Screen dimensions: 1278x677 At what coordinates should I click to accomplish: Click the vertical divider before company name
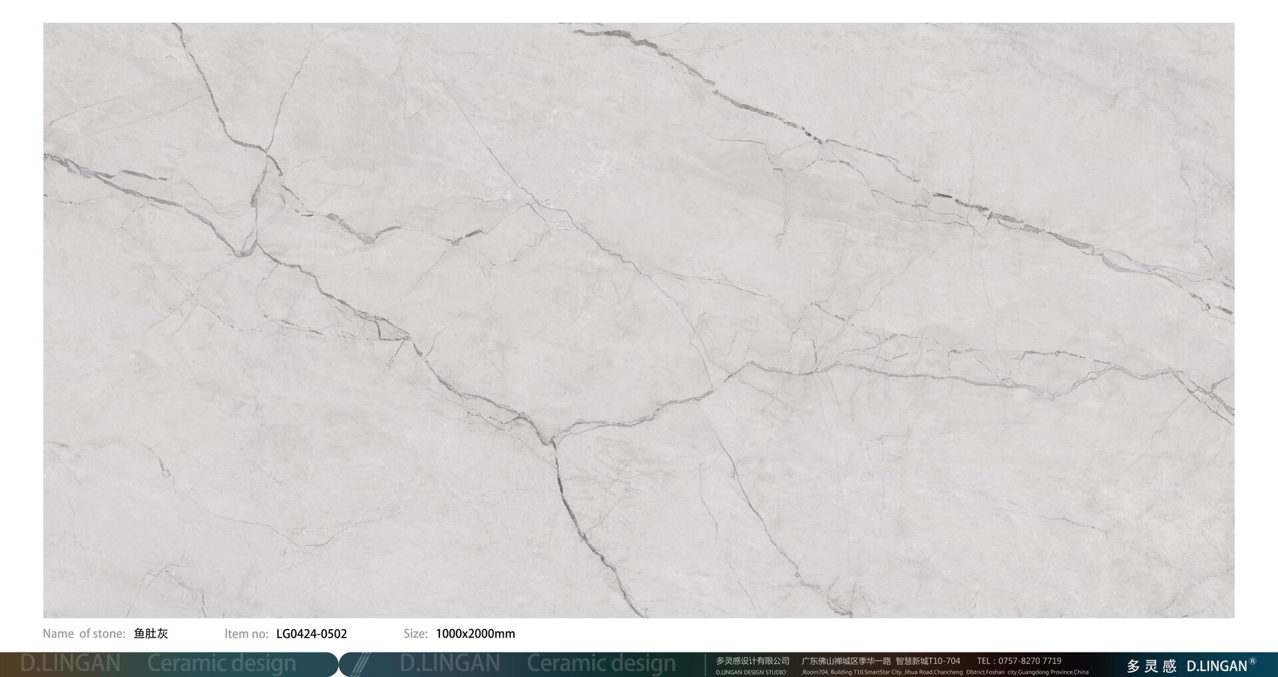[x=706, y=664]
